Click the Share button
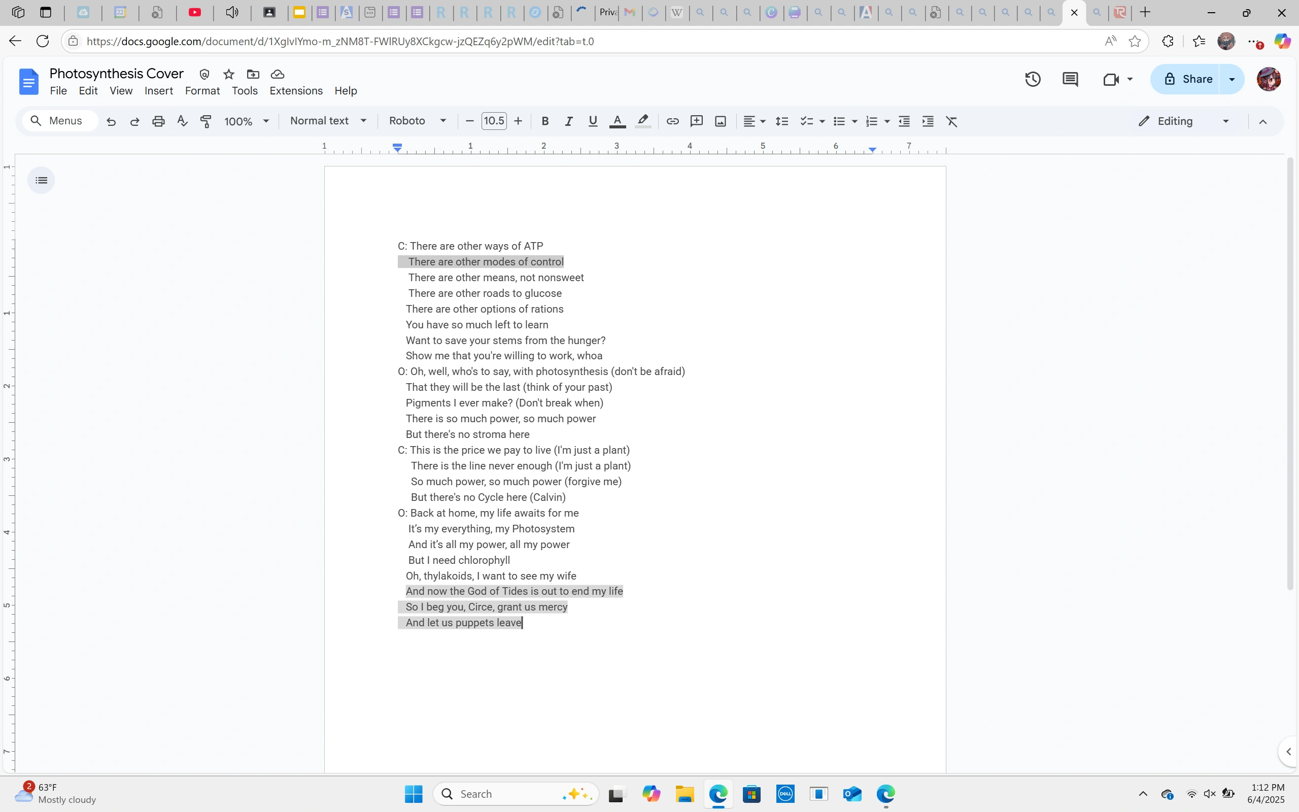 pyautogui.click(x=1187, y=80)
